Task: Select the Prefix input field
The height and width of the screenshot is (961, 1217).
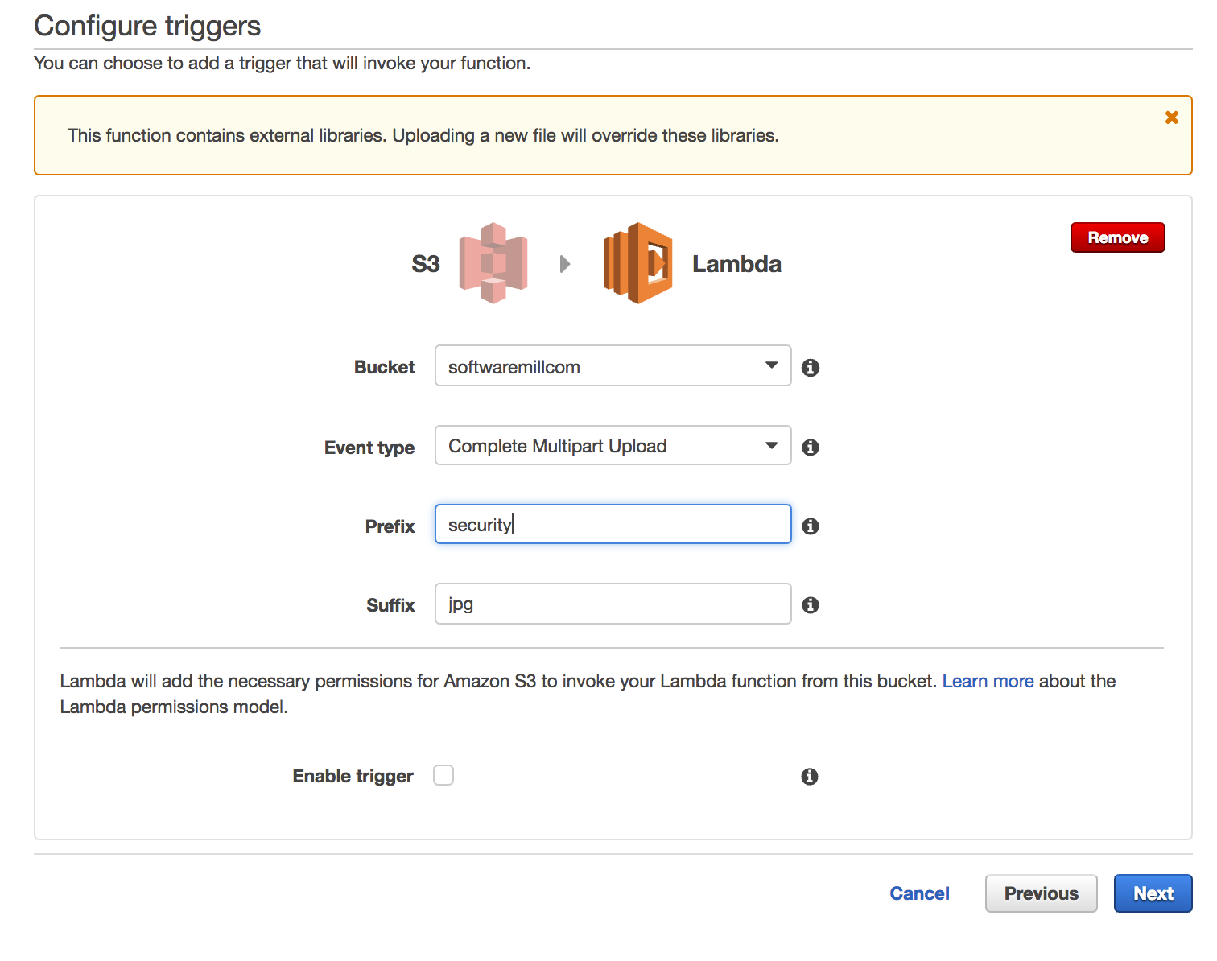Action: 612,524
